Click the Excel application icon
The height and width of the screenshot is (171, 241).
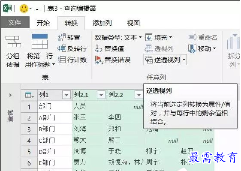8,8
